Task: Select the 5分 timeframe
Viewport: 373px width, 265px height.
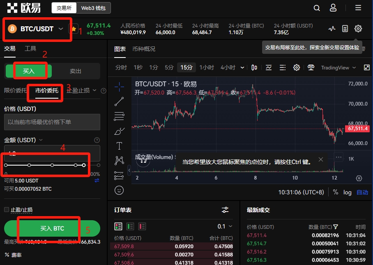Action: tap(169, 67)
